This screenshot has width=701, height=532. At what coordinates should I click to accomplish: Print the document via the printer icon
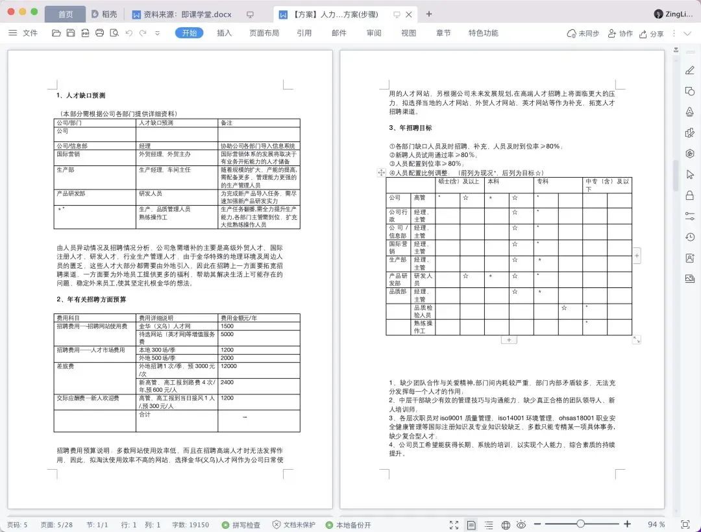(x=100, y=33)
